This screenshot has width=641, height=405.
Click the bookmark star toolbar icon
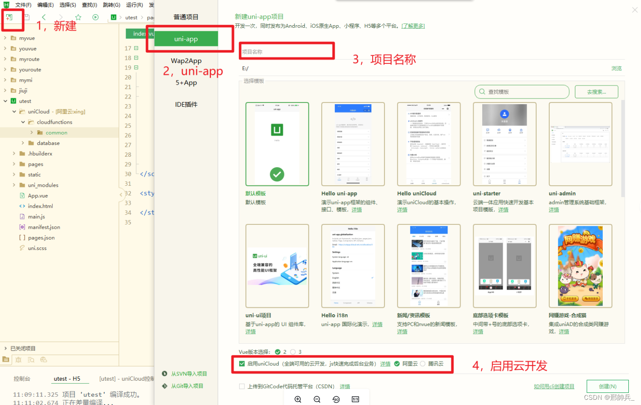[78, 17]
